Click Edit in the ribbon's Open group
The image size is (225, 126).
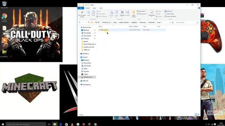158,14
